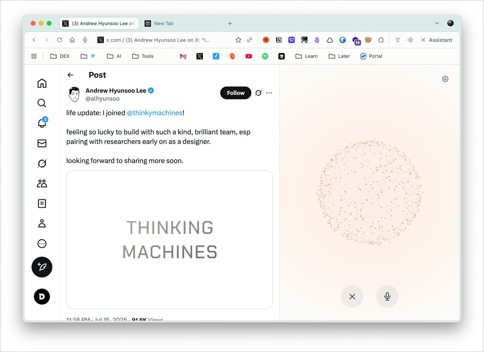Viewport: 484px width, 352px height.
Task: Open the AI bookmarks folder
Action: (114, 56)
